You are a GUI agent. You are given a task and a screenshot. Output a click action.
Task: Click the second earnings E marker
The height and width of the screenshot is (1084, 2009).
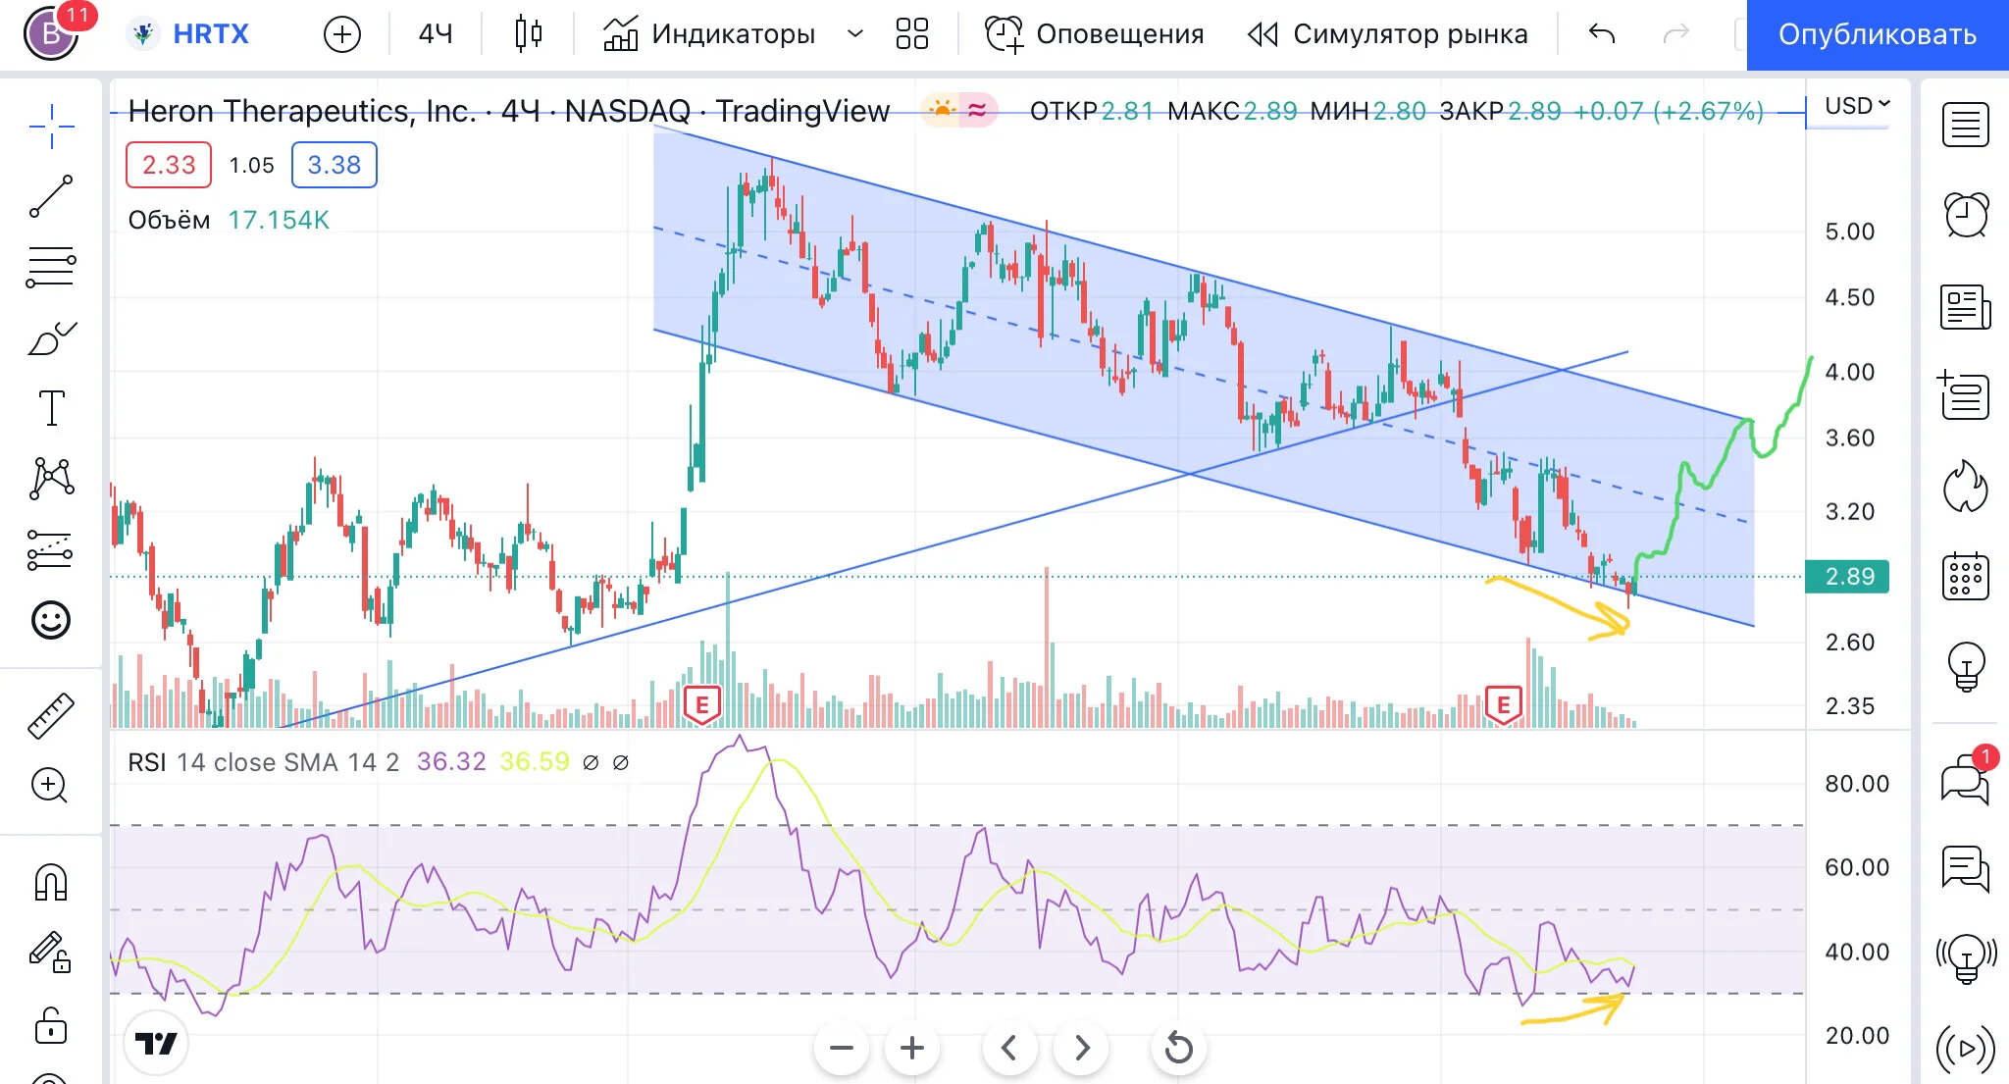coord(1504,705)
